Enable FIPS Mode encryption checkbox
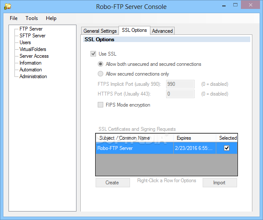The image size is (263, 220). (x=100, y=105)
